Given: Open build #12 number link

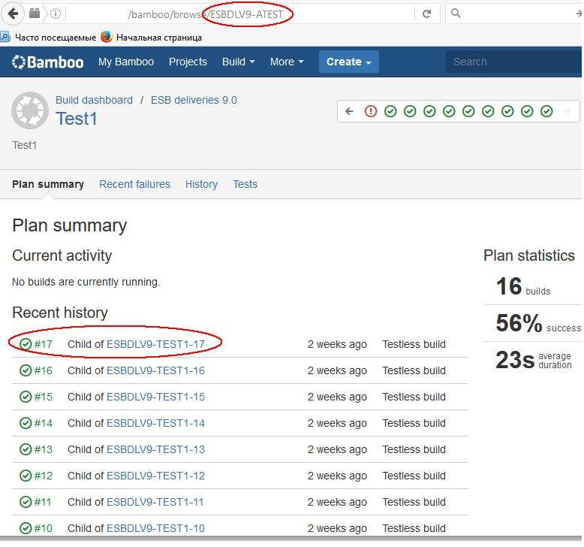Looking at the screenshot, I should (x=44, y=476).
